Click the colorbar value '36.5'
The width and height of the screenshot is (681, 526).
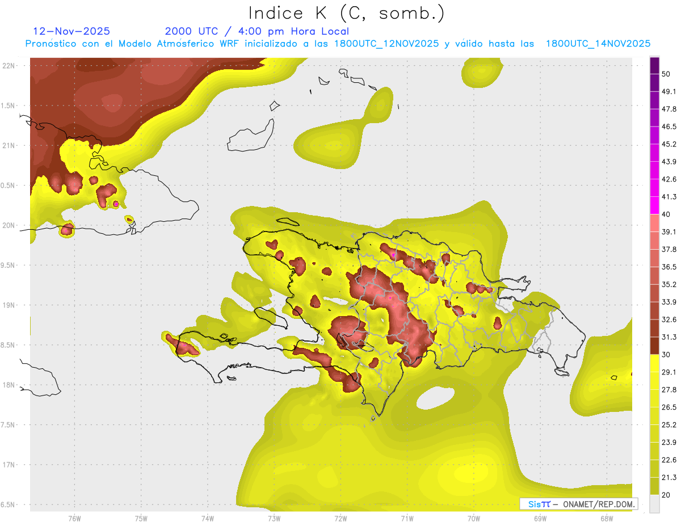pyautogui.click(x=669, y=267)
